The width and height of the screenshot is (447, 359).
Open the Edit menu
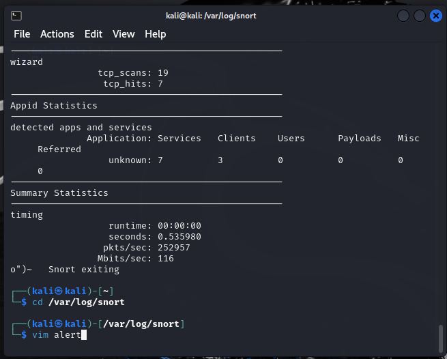93,34
